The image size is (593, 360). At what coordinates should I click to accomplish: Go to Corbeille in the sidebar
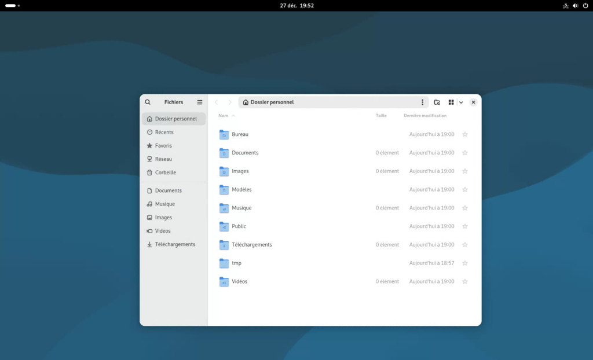165,172
